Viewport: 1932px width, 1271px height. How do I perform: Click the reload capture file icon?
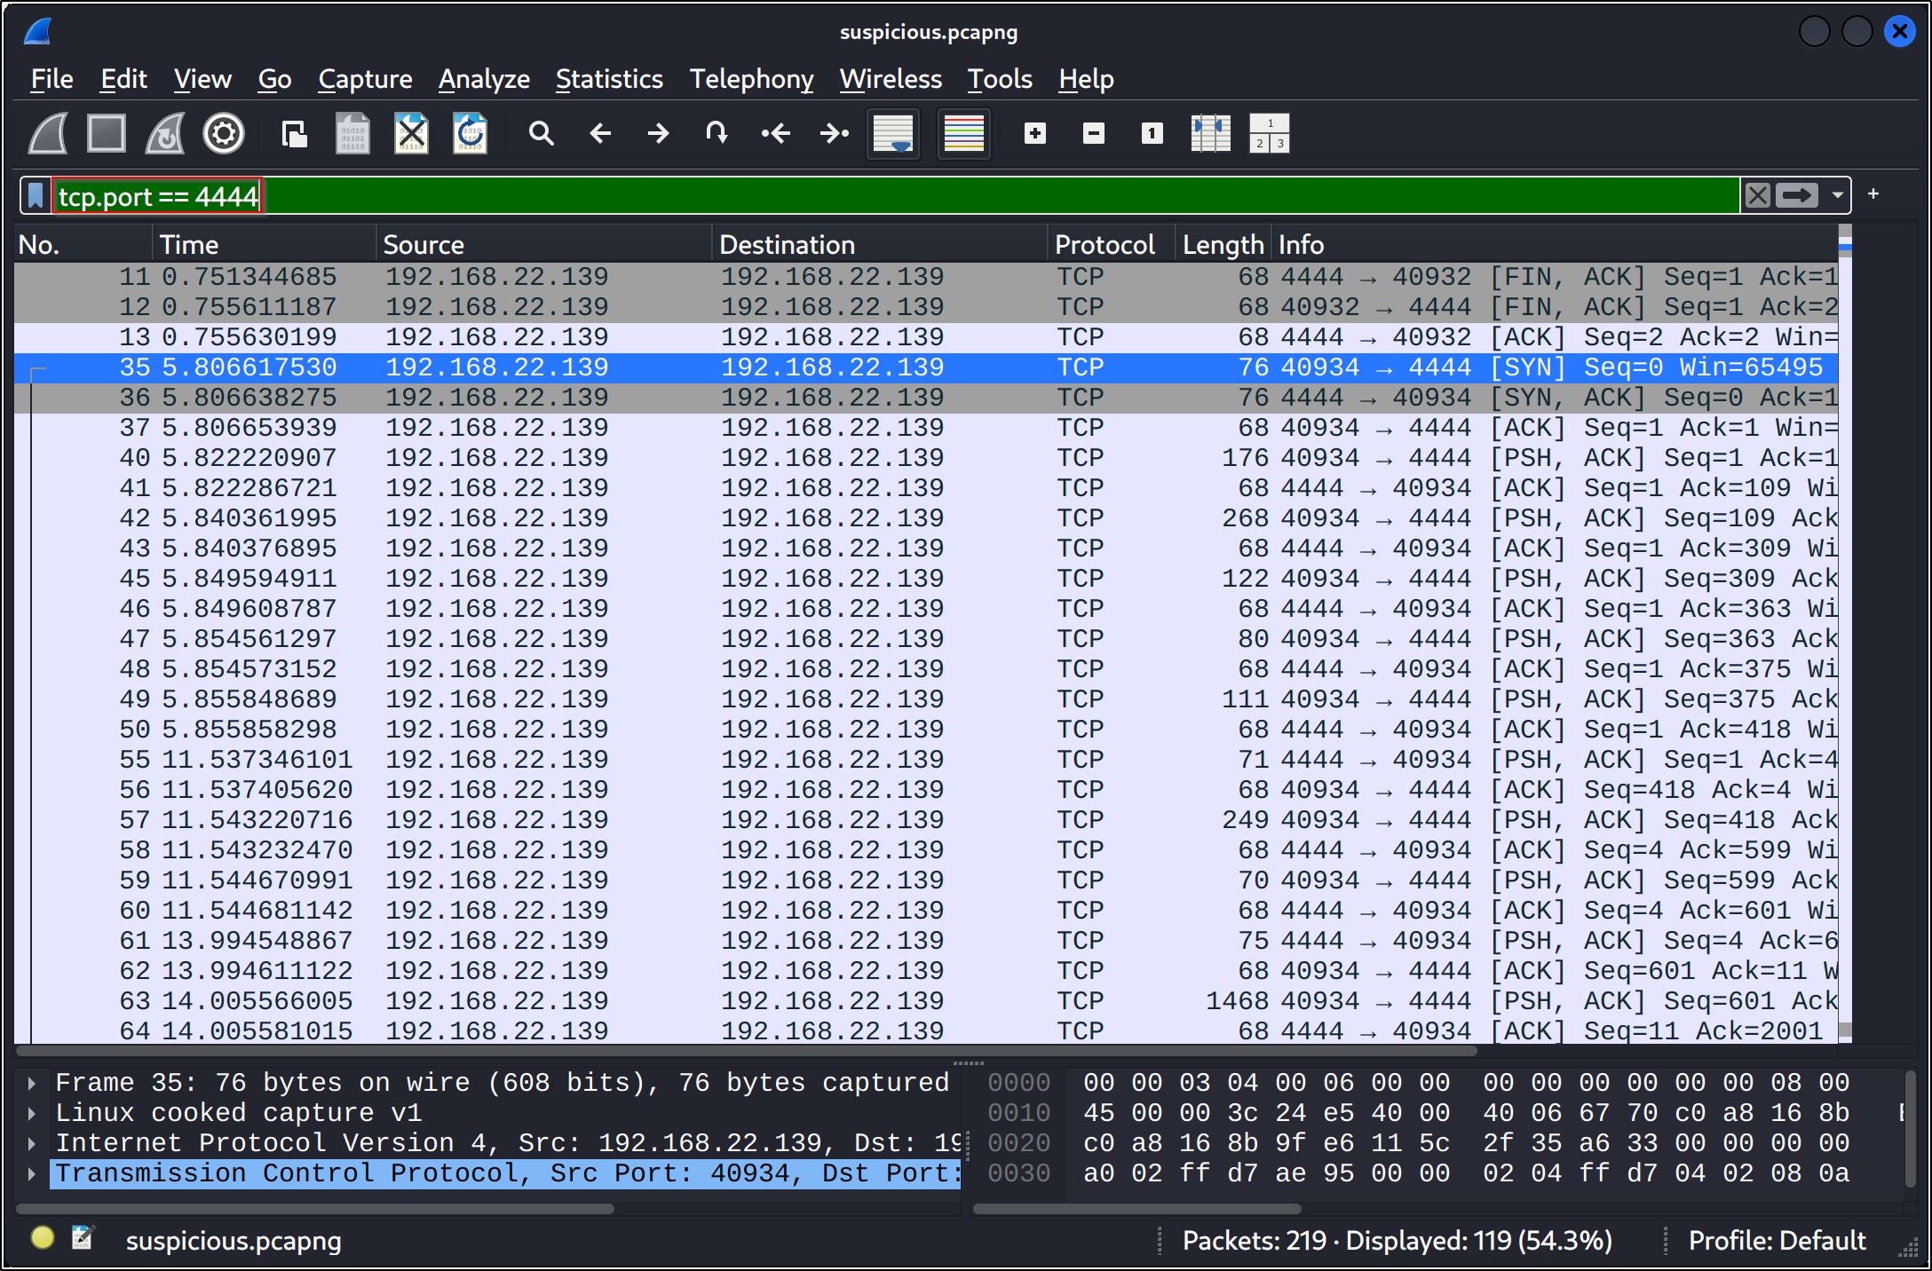click(x=470, y=134)
